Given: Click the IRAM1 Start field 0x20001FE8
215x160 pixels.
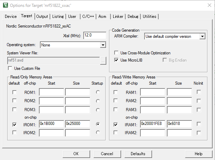Looking at the screenshot, I should (153, 124).
